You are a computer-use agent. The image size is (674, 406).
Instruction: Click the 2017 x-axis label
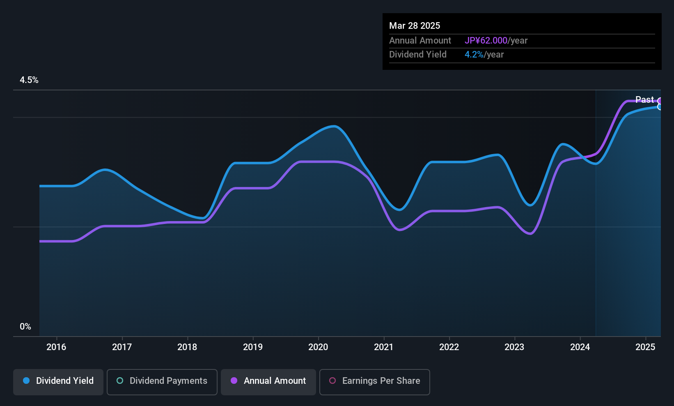[x=122, y=347]
